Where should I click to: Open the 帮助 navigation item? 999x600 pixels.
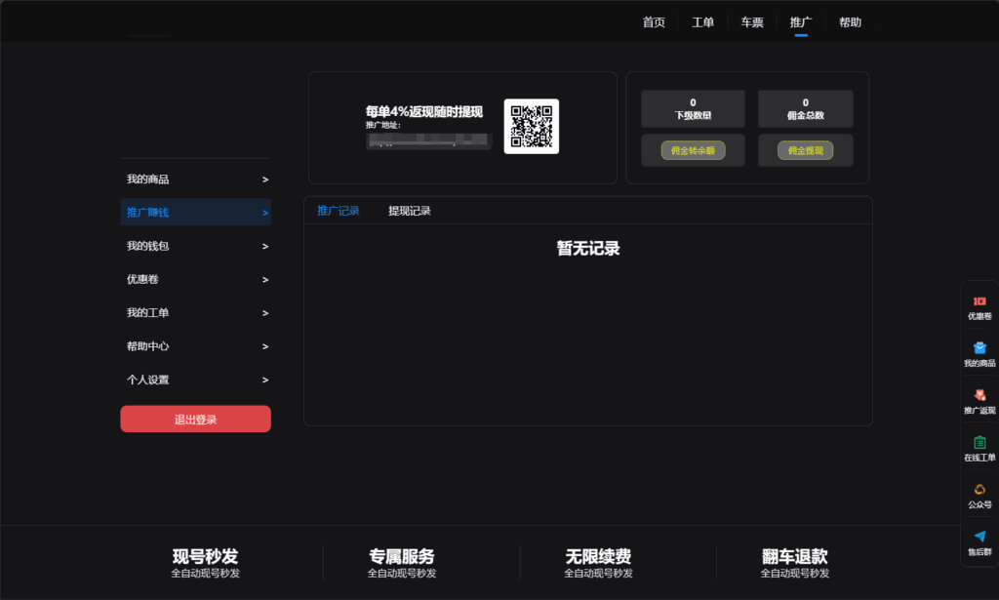tap(850, 21)
